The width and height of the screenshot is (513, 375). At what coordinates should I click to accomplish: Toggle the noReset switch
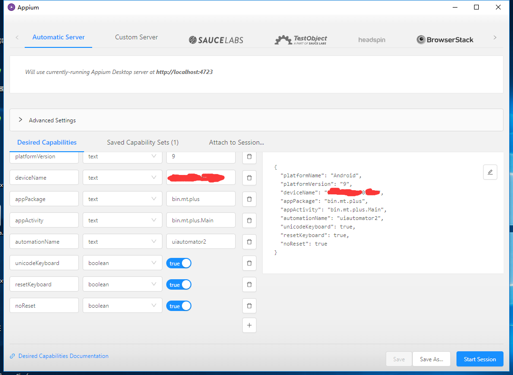coord(179,306)
